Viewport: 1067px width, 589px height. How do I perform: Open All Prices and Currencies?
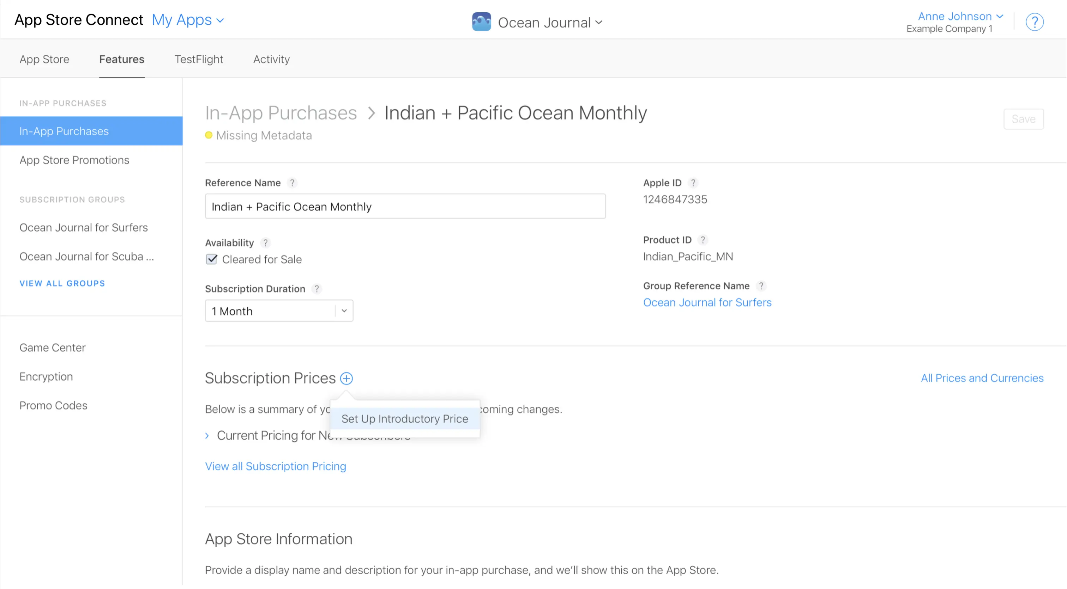[x=982, y=378]
